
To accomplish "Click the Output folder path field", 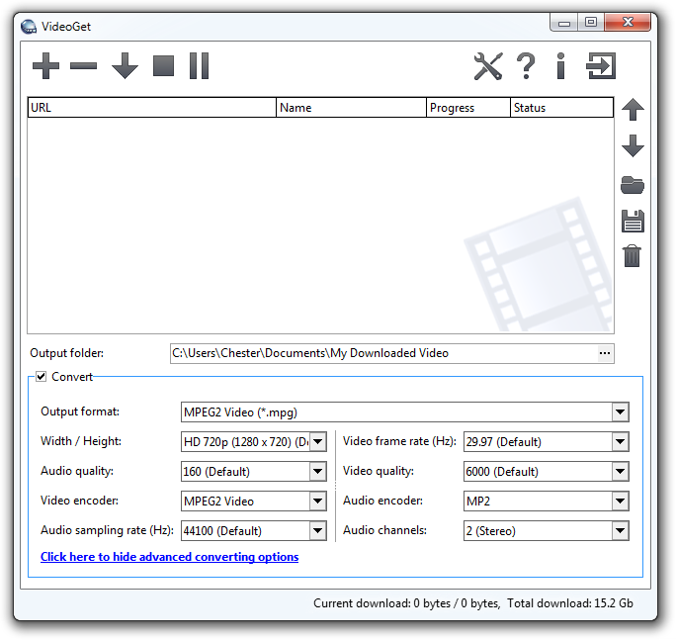I will coord(381,353).
